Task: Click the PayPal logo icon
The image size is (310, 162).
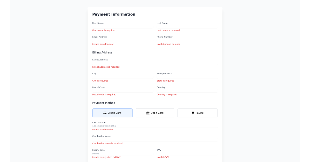Action: 193,113
